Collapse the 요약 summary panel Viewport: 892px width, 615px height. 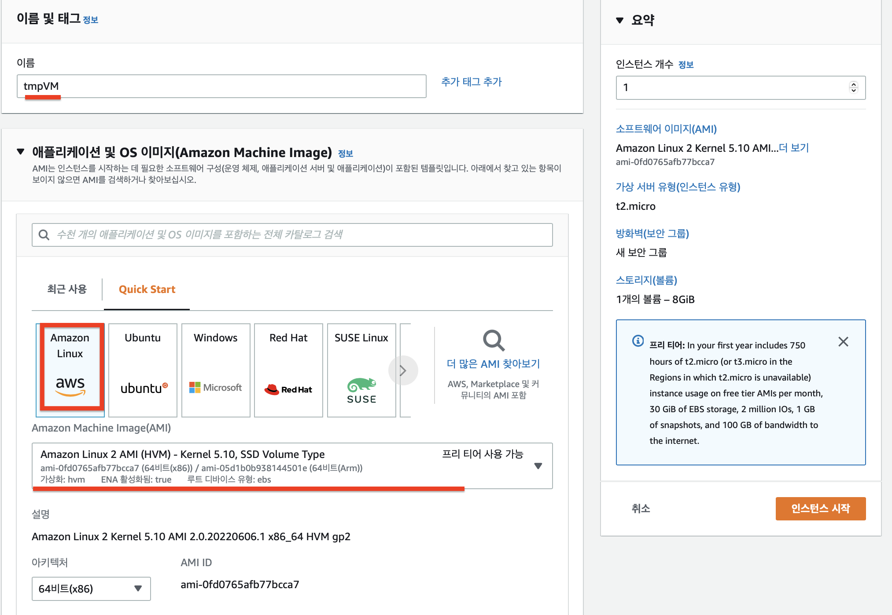point(619,20)
